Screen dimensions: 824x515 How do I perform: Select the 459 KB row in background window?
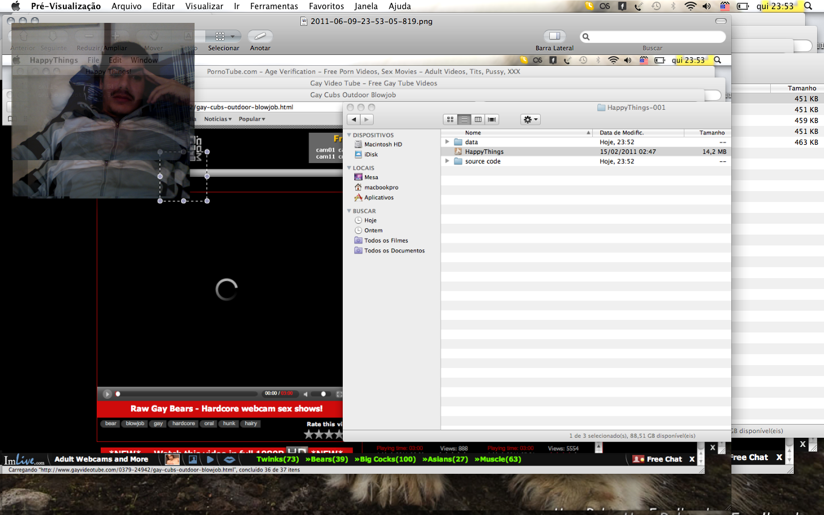tap(778, 121)
